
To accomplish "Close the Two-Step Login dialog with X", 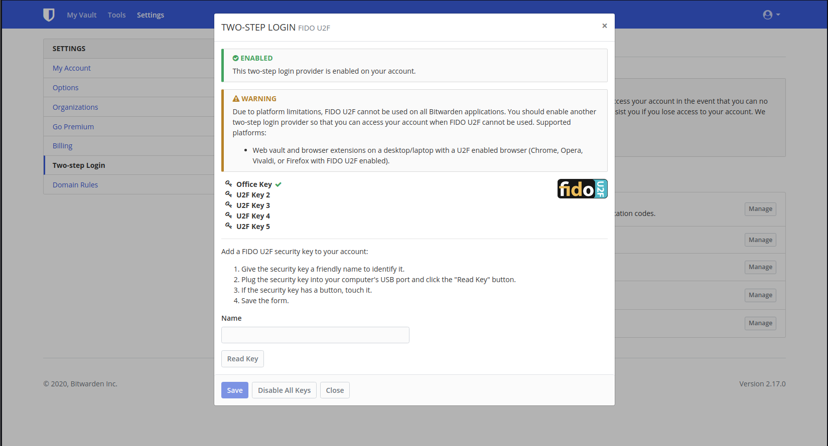I will click(x=604, y=26).
